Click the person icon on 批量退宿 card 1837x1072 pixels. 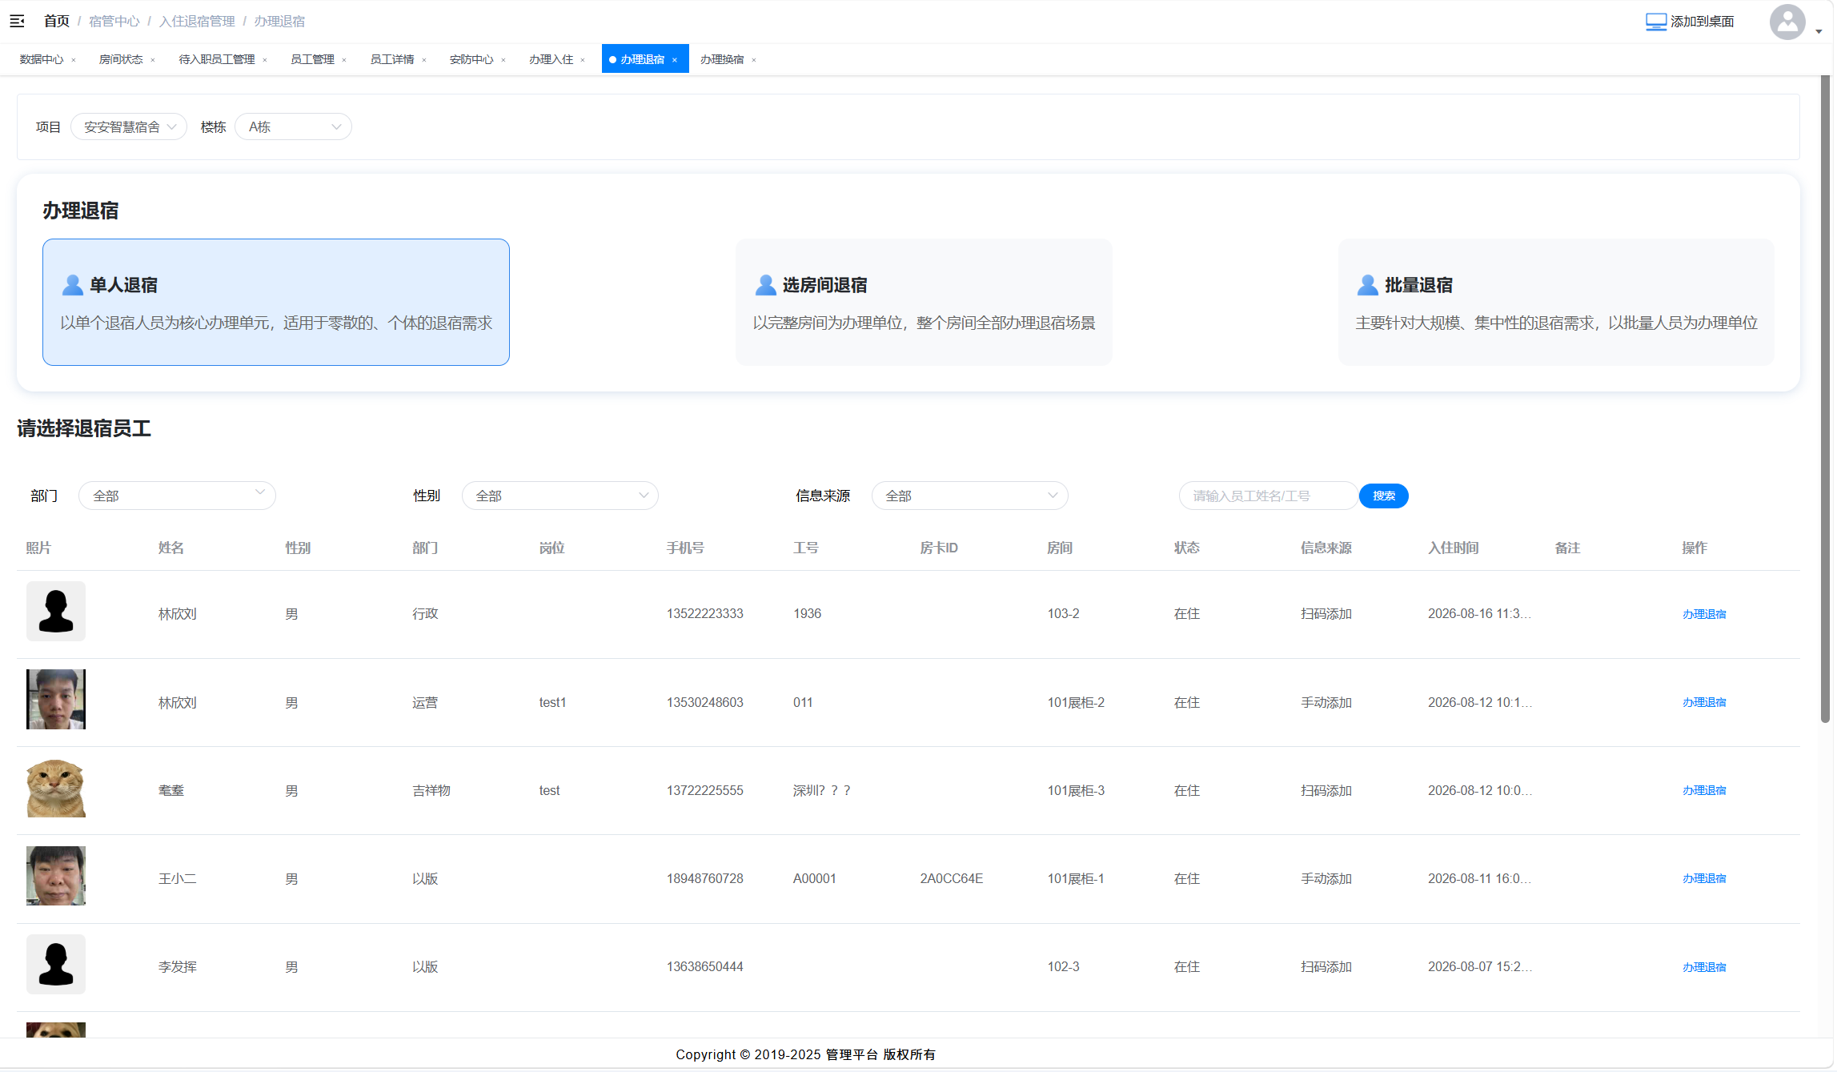click(x=1368, y=285)
